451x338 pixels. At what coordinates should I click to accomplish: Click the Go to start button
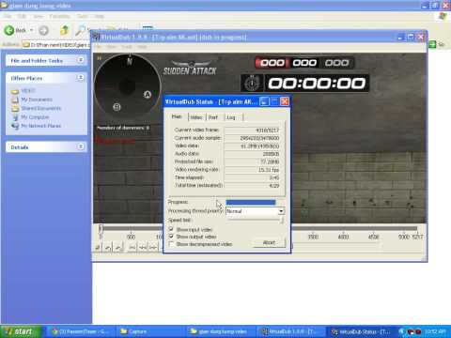click(x=132, y=248)
